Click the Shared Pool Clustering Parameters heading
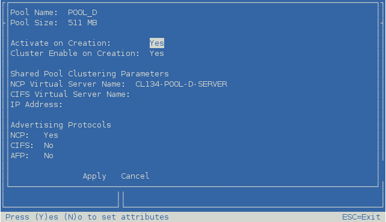386x222 pixels. (90, 73)
